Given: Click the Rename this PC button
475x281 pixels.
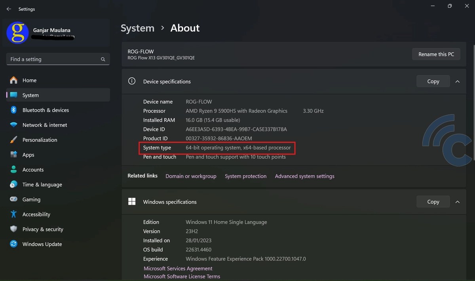Looking at the screenshot, I should pos(436,54).
